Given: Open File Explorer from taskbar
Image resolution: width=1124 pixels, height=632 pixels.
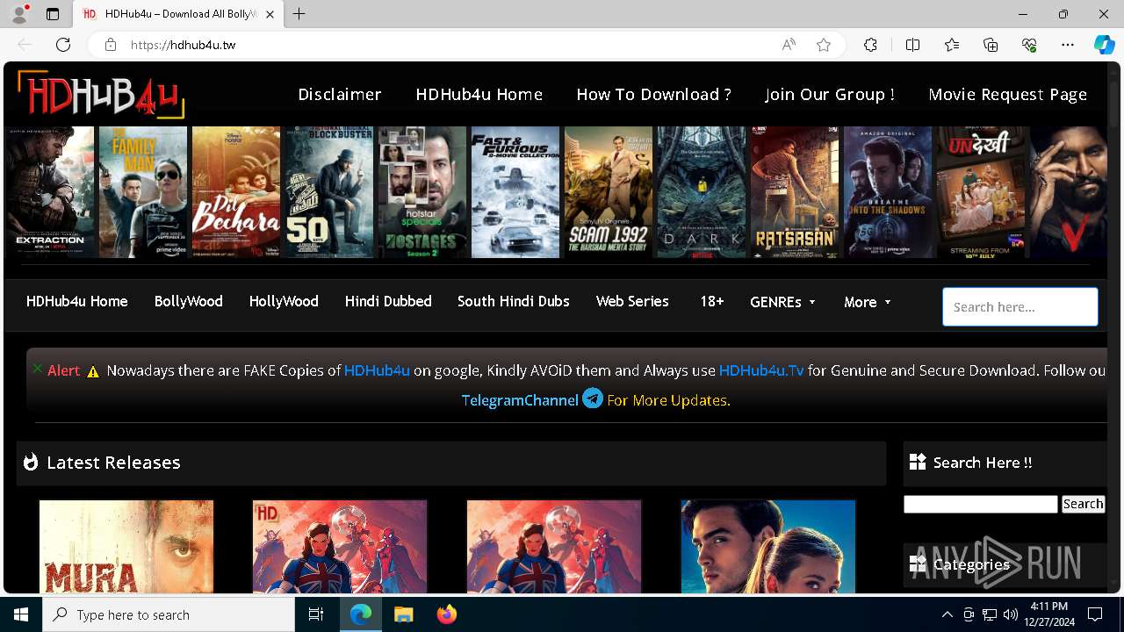Looking at the screenshot, I should pyautogui.click(x=403, y=614).
